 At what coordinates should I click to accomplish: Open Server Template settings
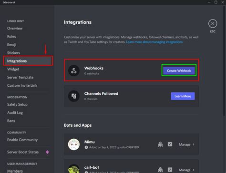coord(20,77)
